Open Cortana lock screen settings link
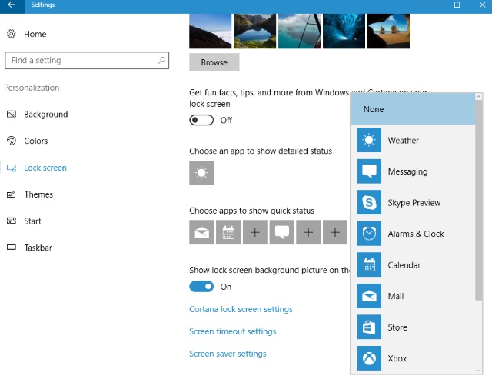The height and width of the screenshot is (379, 492). tap(241, 309)
